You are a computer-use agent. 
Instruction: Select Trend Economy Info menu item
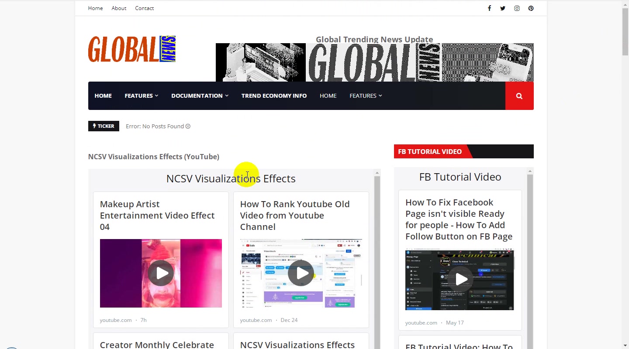click(x=274, y=96)
